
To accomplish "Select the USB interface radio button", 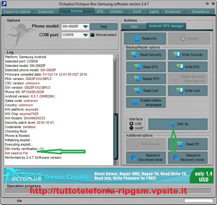I will [x=131, y=123].
